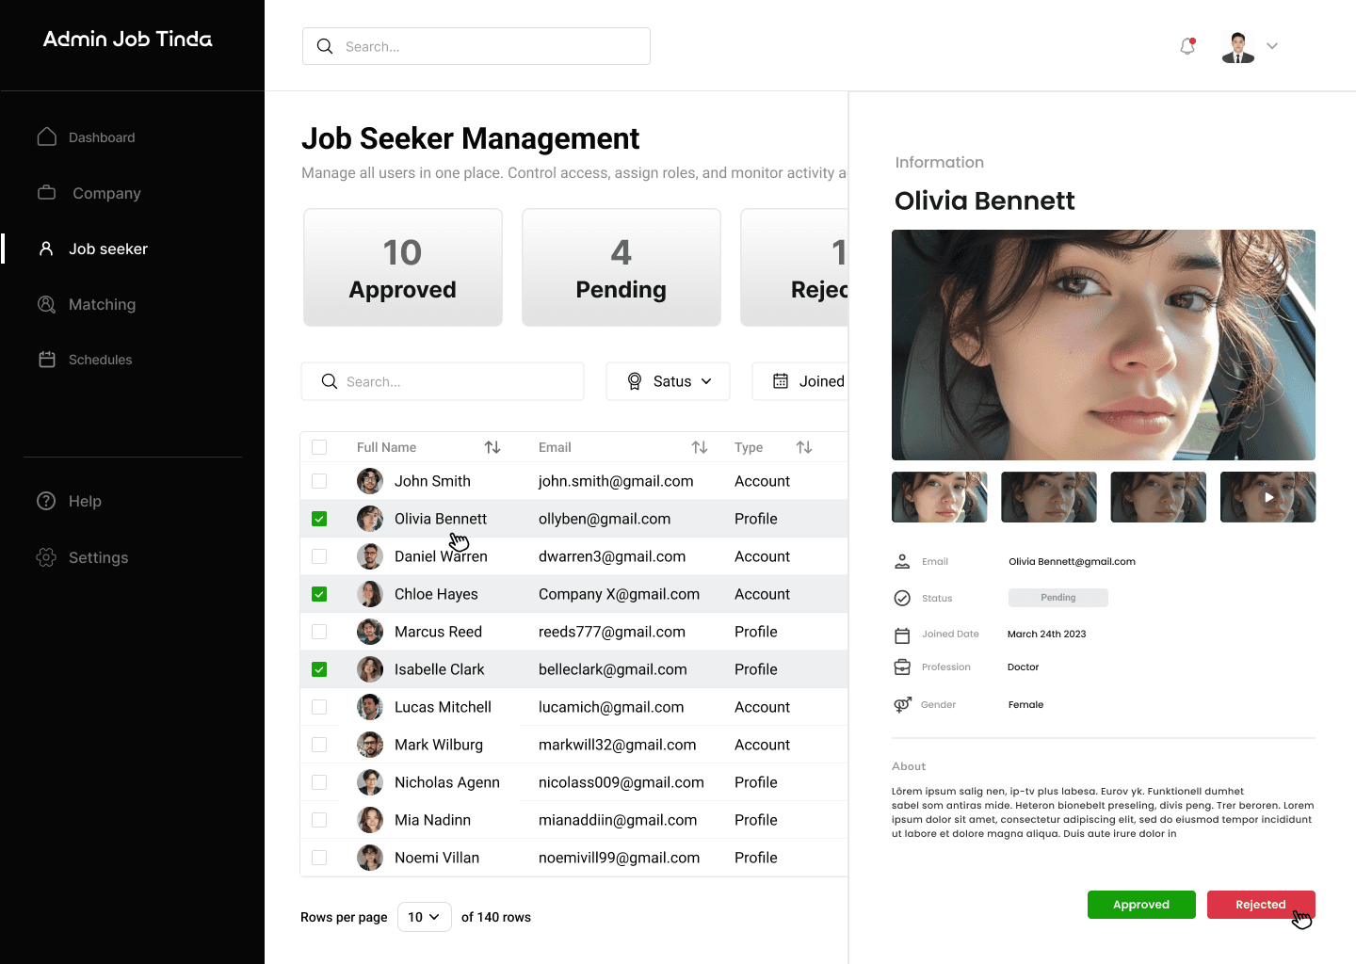The image size is (1356, 964).
Task: Play the video thumbnail of Olivia
Action: point(1267,497)
